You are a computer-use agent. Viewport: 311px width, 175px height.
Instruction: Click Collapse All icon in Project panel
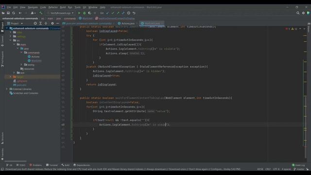(x=46, y=23)
